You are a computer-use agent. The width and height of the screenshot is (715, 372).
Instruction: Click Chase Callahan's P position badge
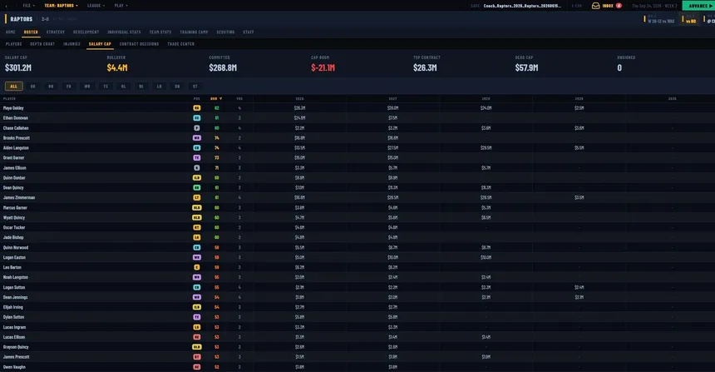coord(196,128)
